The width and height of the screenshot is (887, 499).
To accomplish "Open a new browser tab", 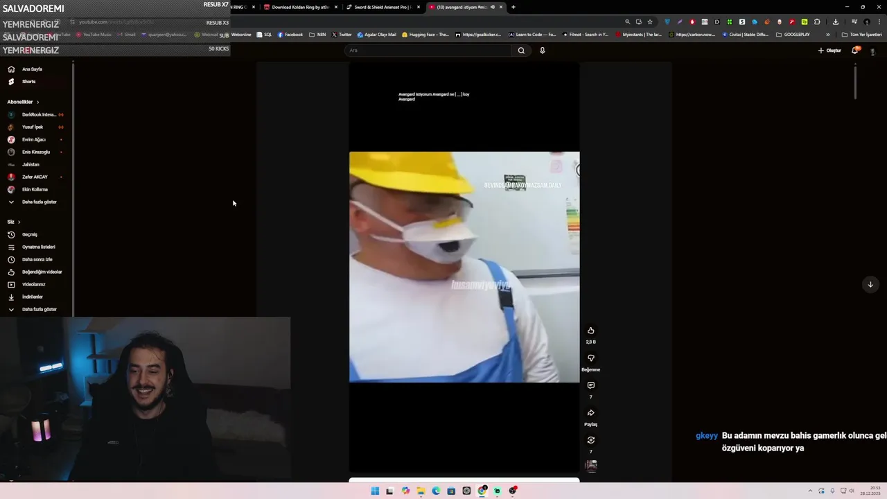I will tap(513, 7).
